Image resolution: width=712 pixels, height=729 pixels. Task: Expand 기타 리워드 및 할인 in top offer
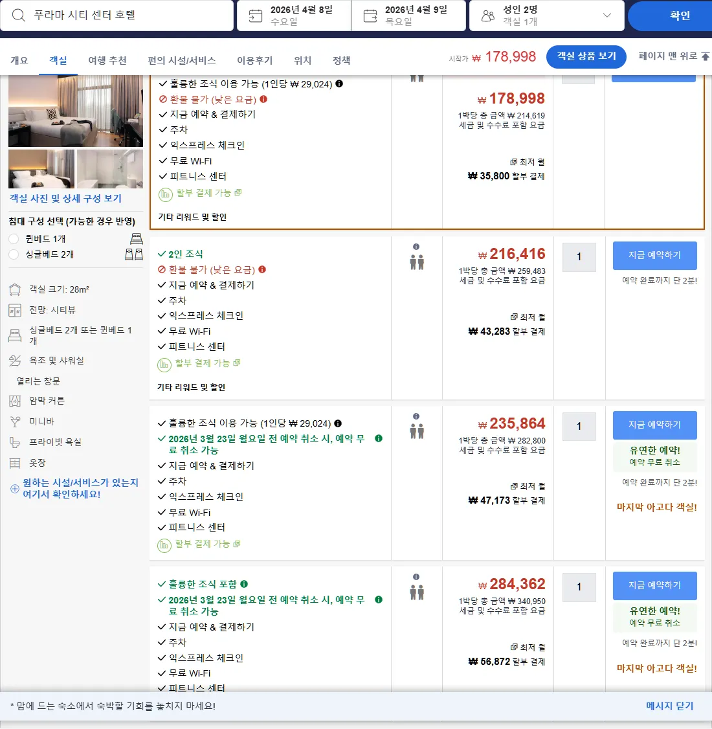[192, 217]
